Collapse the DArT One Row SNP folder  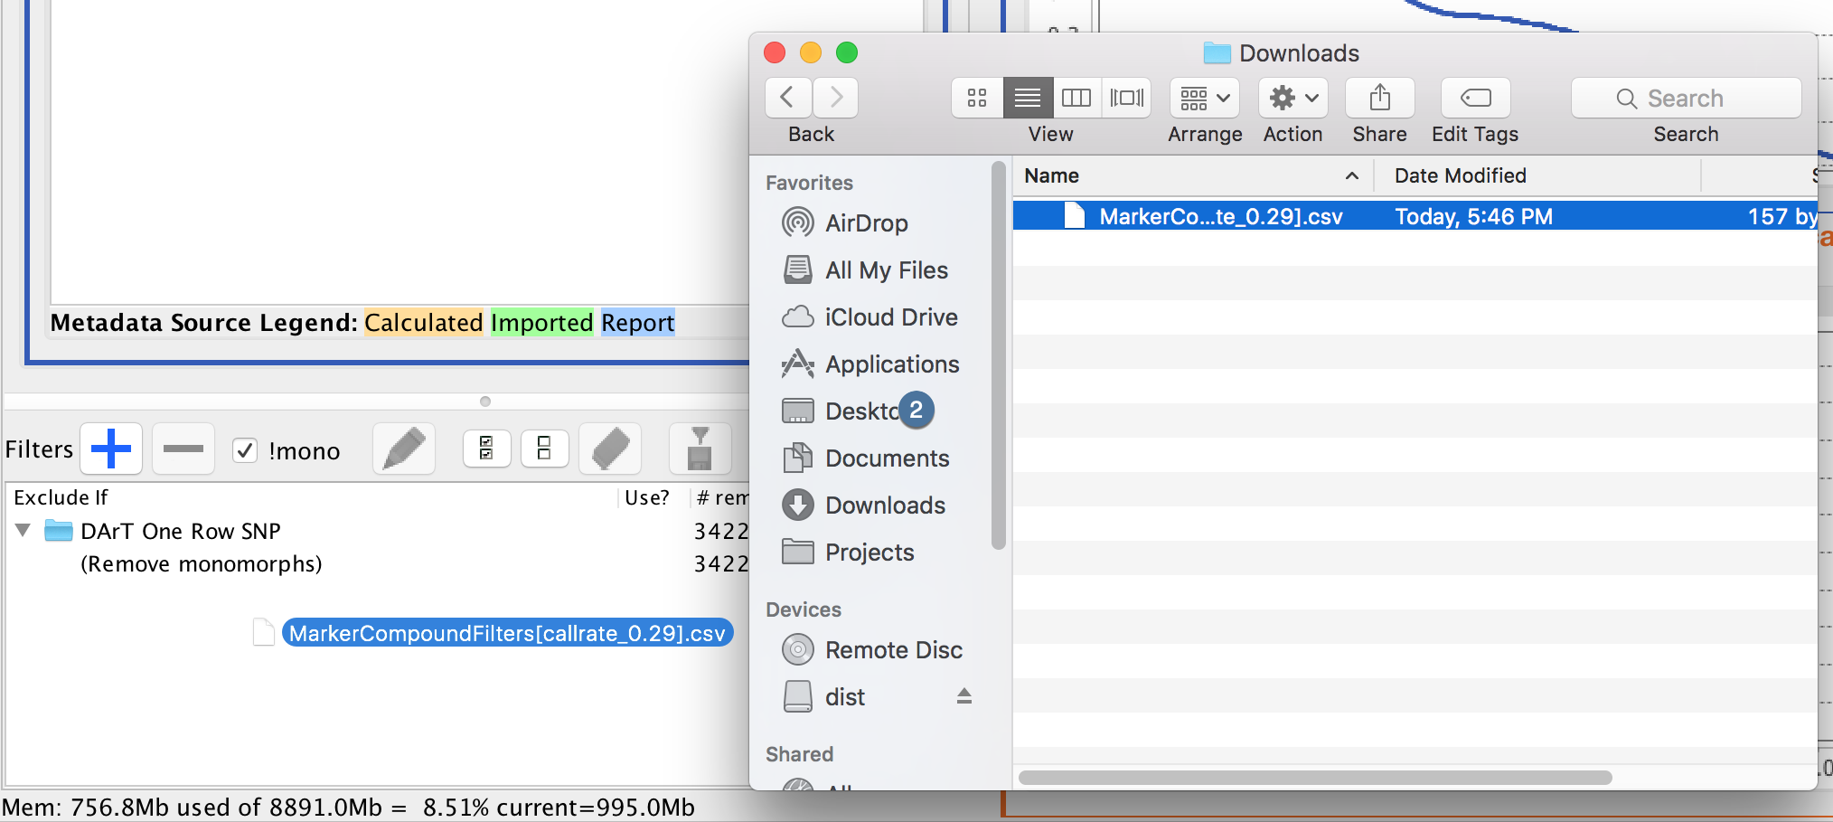tap(23, 530)
